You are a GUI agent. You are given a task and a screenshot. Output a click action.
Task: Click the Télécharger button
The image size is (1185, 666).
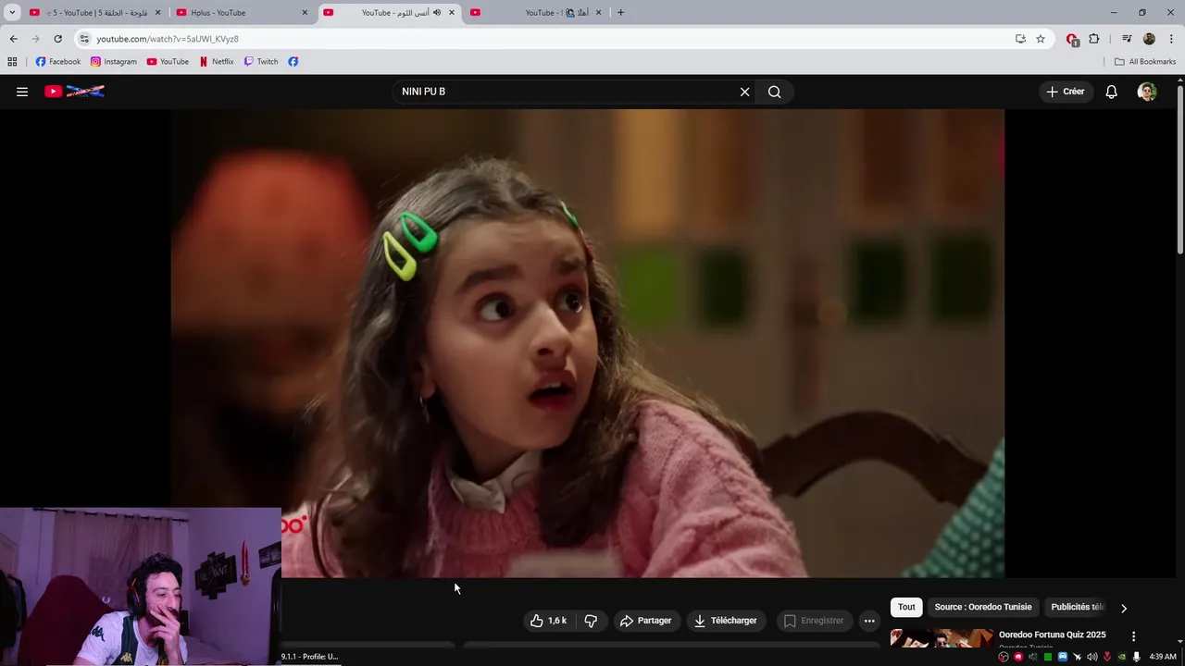coord(726,621)
